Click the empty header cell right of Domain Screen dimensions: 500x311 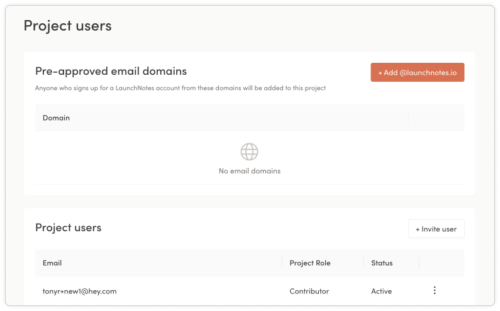click(436, 117)
